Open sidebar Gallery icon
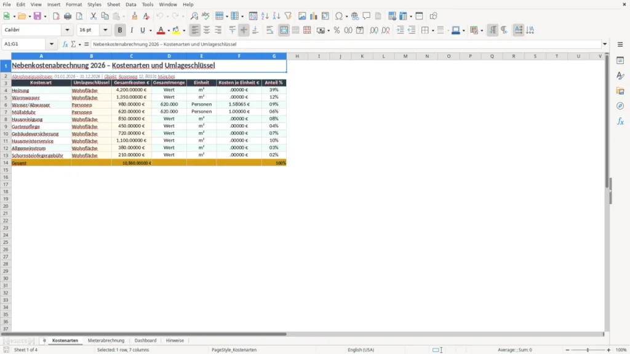This screenshot has width=630, height=354. (x=620, y=91)
